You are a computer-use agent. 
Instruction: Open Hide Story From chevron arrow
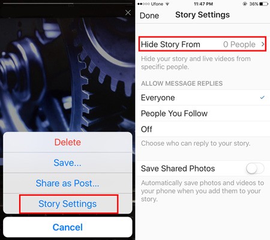click(x=263, y=44)
